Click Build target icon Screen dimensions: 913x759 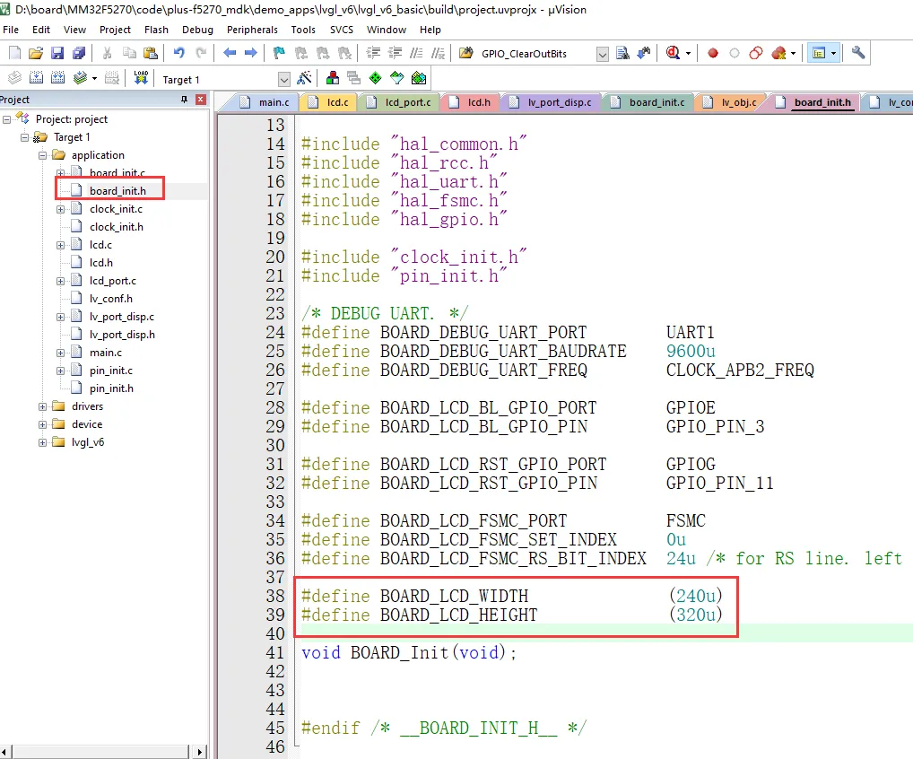(36, 78)
